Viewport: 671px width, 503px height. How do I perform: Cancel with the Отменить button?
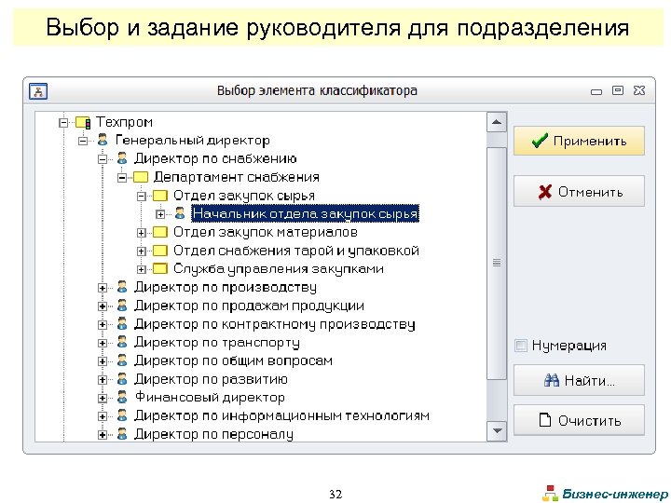[579, 191]
